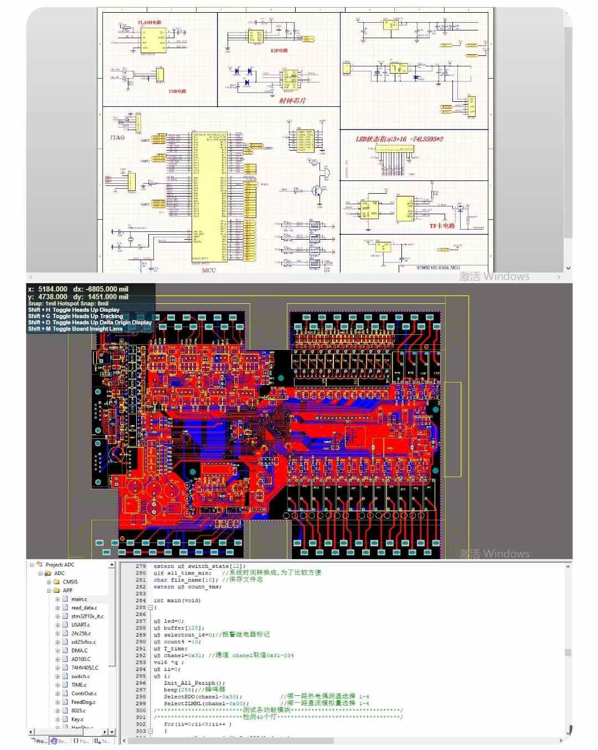
Task: Click the 74HV4052.C file icon
Action: pos(65,668)
